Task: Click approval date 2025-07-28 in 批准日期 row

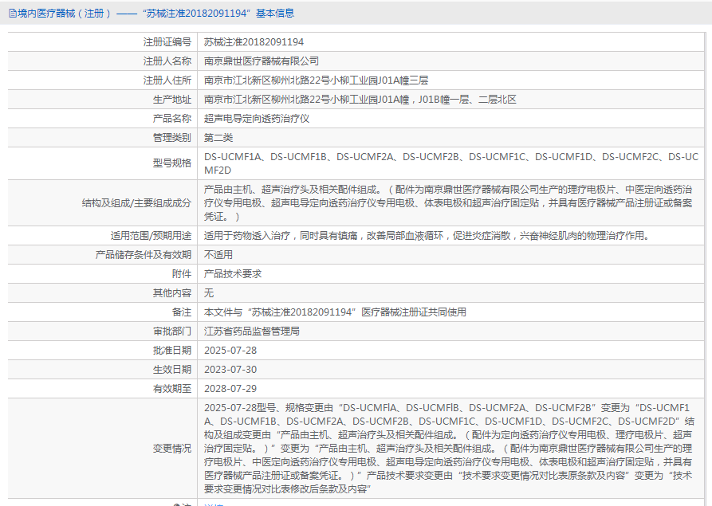Action: pyautogui.click(x=230, y=351)
